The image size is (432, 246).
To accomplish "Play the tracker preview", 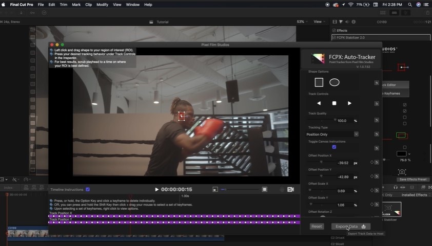I will [157, 189].
